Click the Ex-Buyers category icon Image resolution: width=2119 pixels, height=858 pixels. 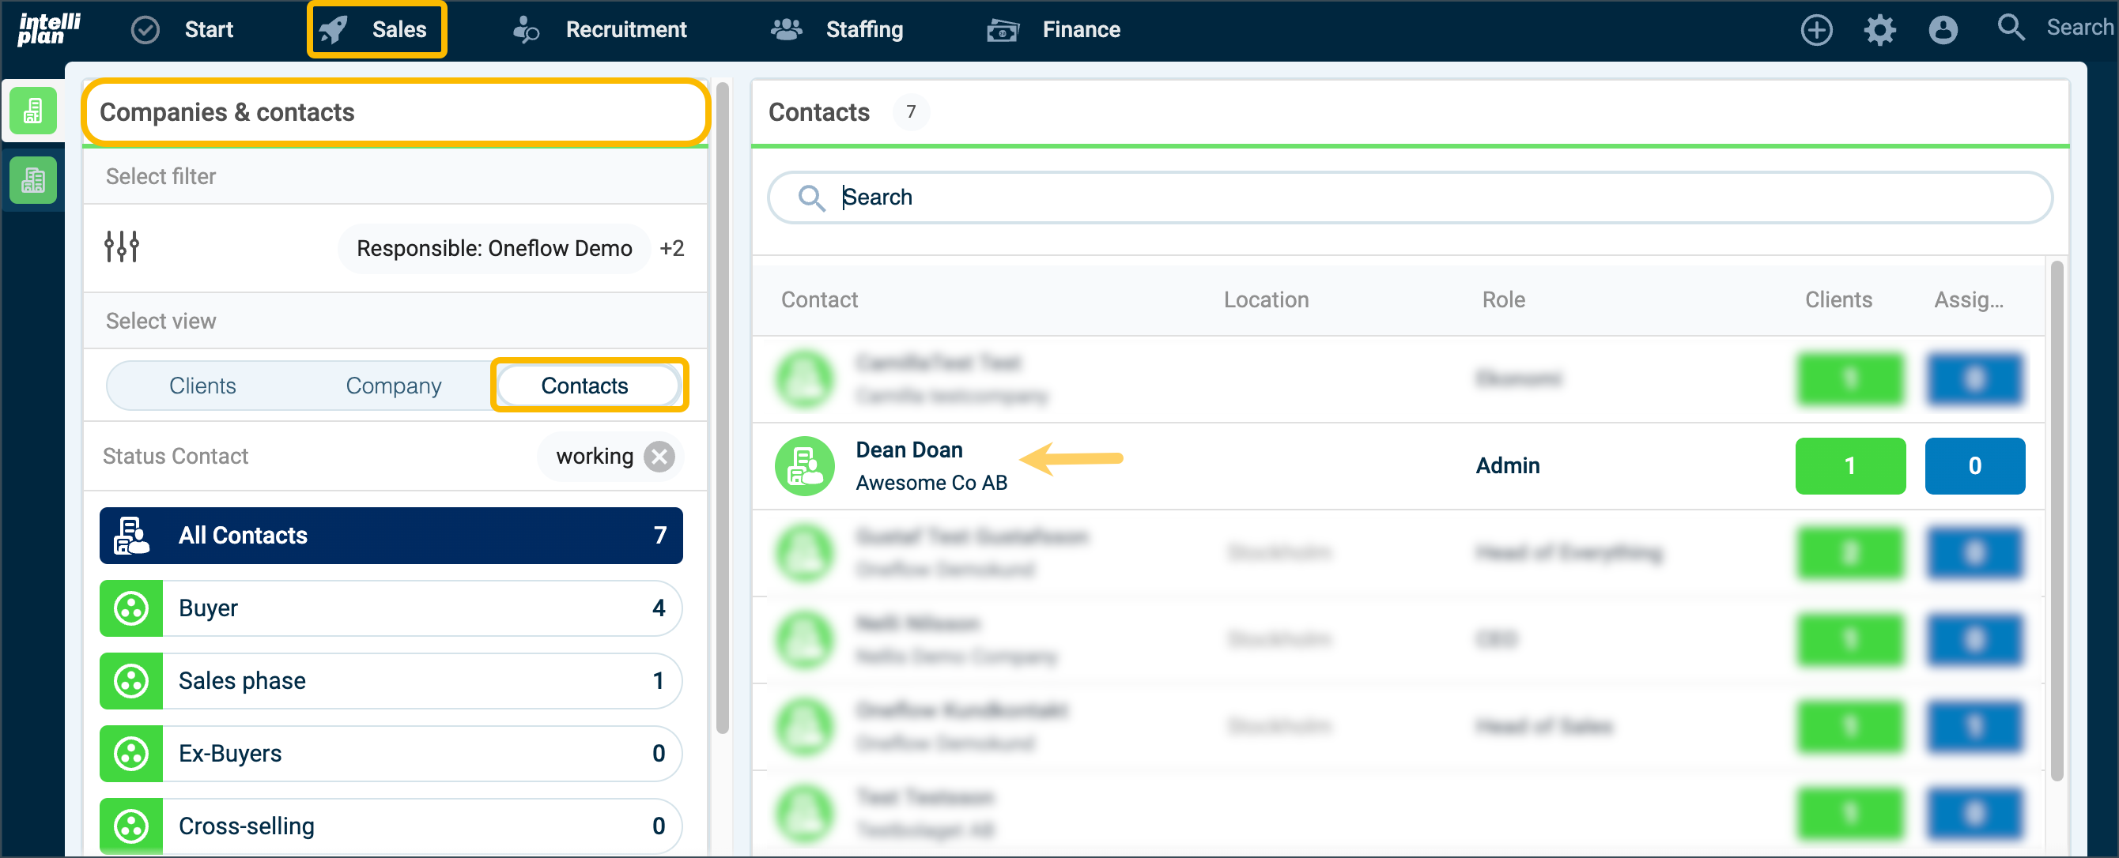pyautogui.click(x=130, y=754)
